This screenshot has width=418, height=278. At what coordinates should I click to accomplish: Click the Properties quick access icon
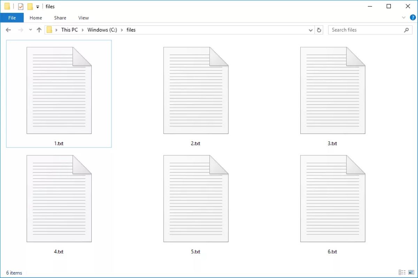(21, 6)
